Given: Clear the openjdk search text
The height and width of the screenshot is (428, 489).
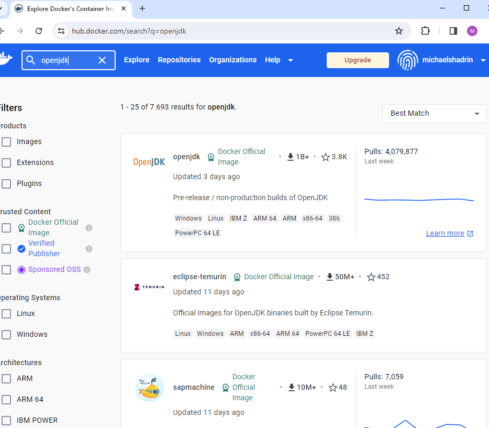Looking at the screenshot, I should pos(102,60).
